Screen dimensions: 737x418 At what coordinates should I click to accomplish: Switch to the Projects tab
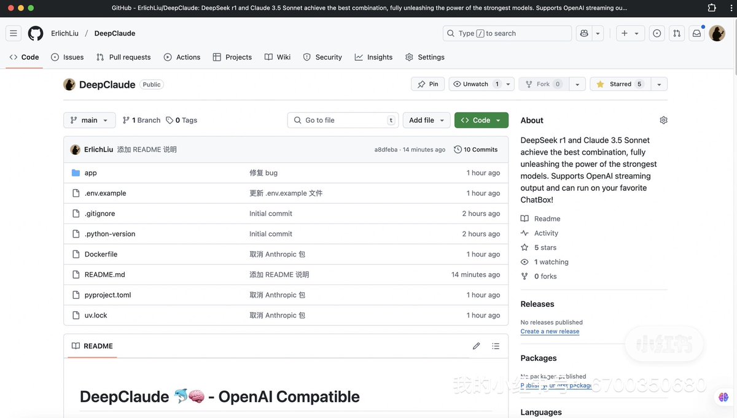click(x=232, y=57)
